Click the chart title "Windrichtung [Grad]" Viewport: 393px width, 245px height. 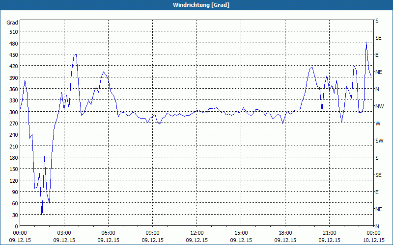201,5
